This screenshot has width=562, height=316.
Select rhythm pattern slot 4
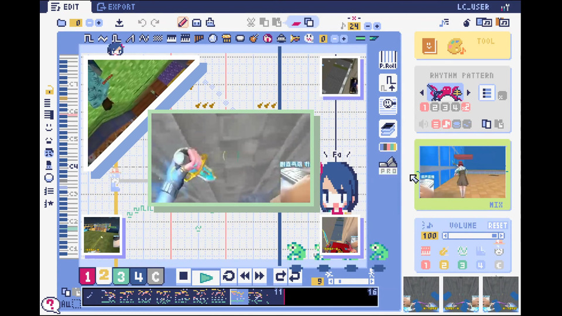(x=455, y=107)
